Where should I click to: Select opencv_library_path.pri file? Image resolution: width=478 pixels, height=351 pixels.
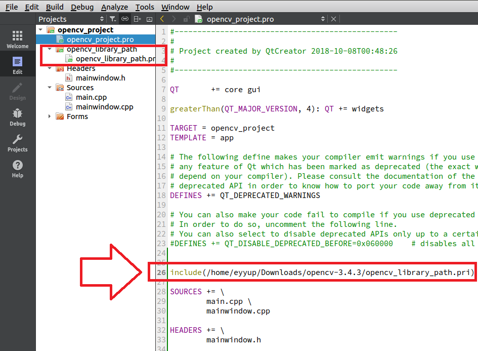(x=115, y=59)
